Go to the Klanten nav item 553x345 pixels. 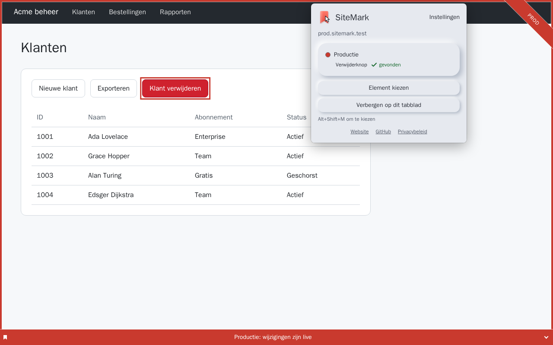click(x=83, y=12)
